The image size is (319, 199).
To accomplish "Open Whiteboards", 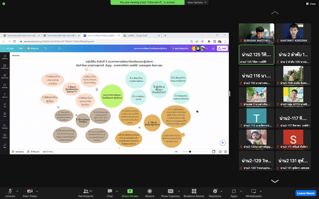I will 254,193.
